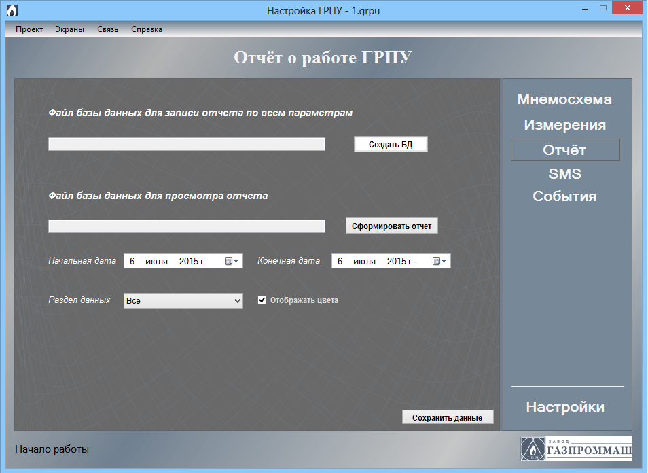Click the report recording database file field
Screen dimensions: 648x473
click(x=187, y=144)
